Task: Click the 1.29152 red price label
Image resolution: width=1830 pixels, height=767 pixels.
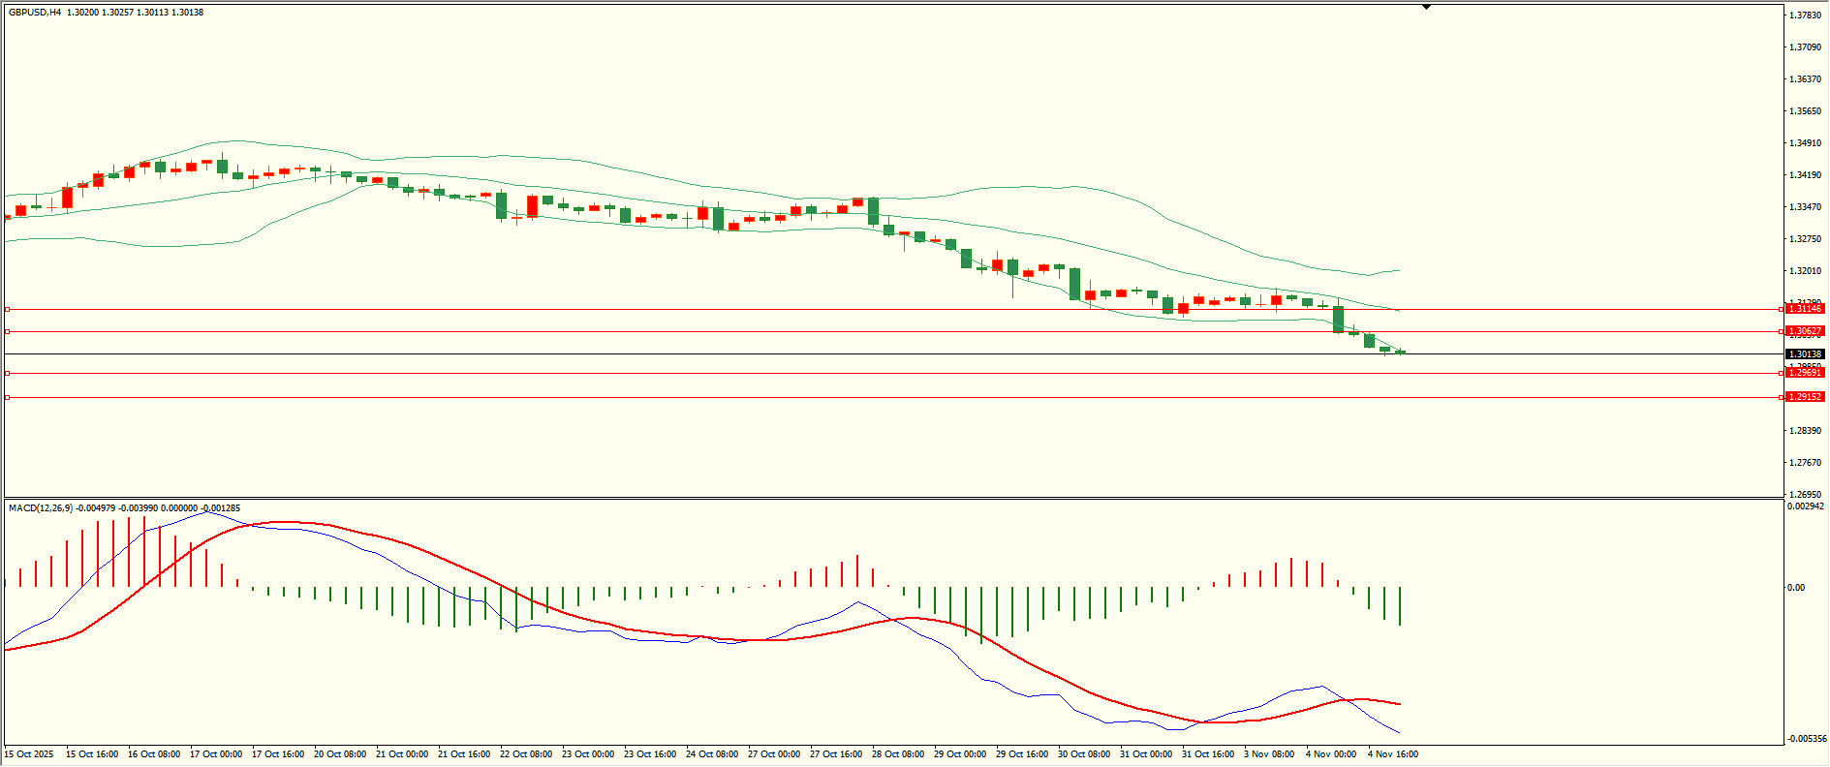Action: pos(1805,397)
